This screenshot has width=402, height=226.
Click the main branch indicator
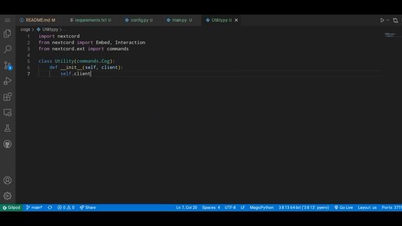tap(34, 208)
